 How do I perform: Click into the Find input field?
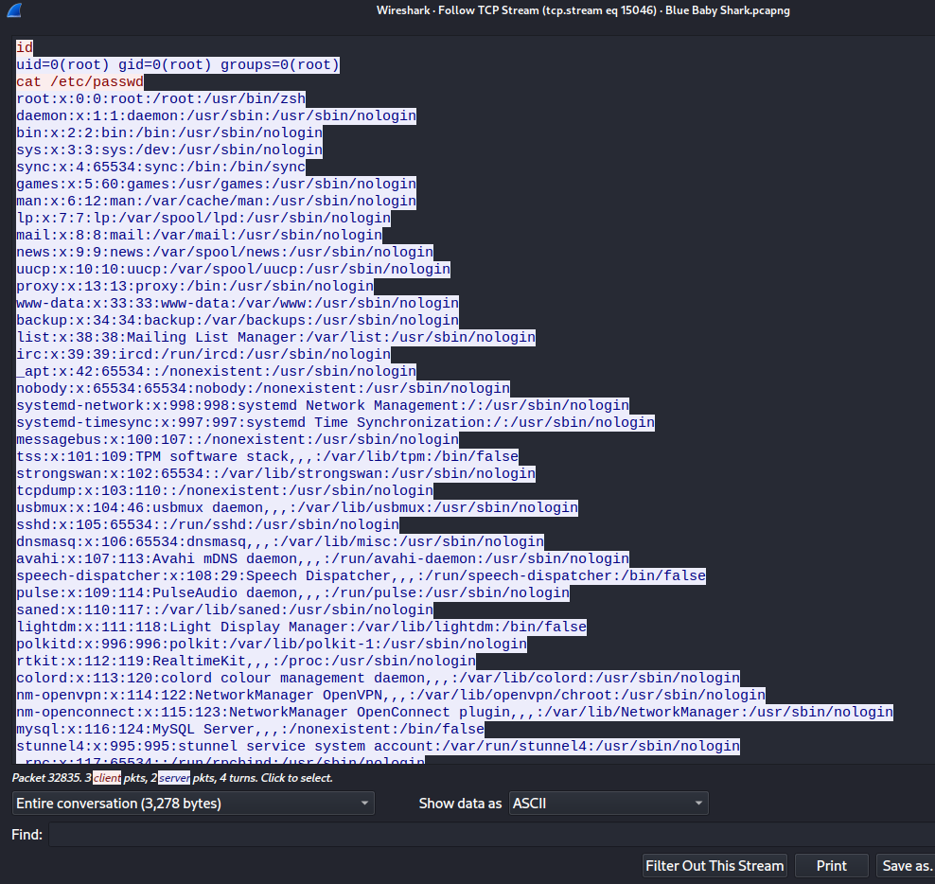491,835
